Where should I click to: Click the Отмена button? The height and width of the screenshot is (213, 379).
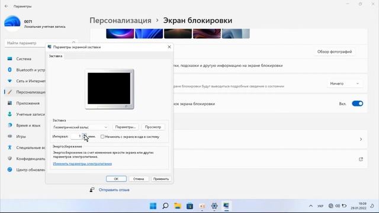[x=139, y=179]
